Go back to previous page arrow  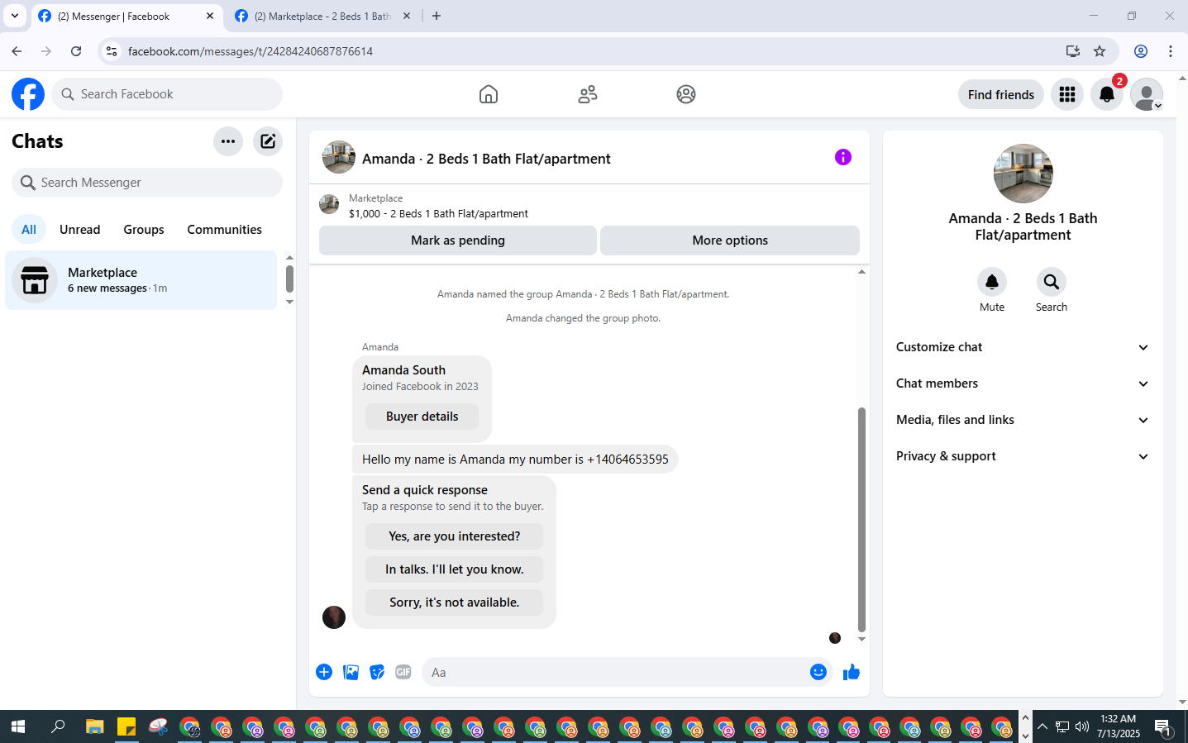pos(17,51)
